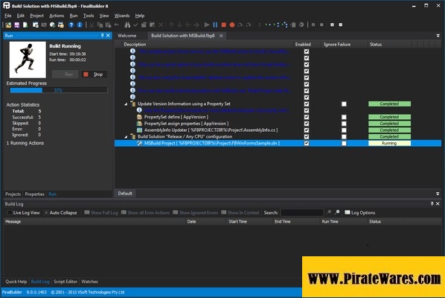Viewport: 445px width, 298px height.
Task: Check Ignore Failure for Update Version Information row
Action: click(344, 104)
